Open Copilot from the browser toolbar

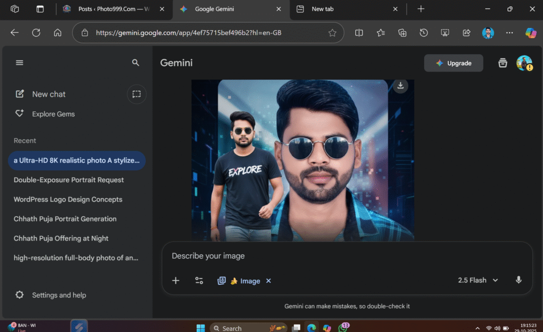click(x=531, y=32)
